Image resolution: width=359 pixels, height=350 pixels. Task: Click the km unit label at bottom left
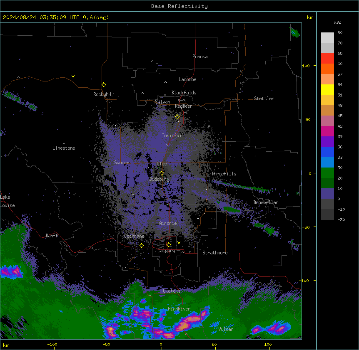pos(6,345)
